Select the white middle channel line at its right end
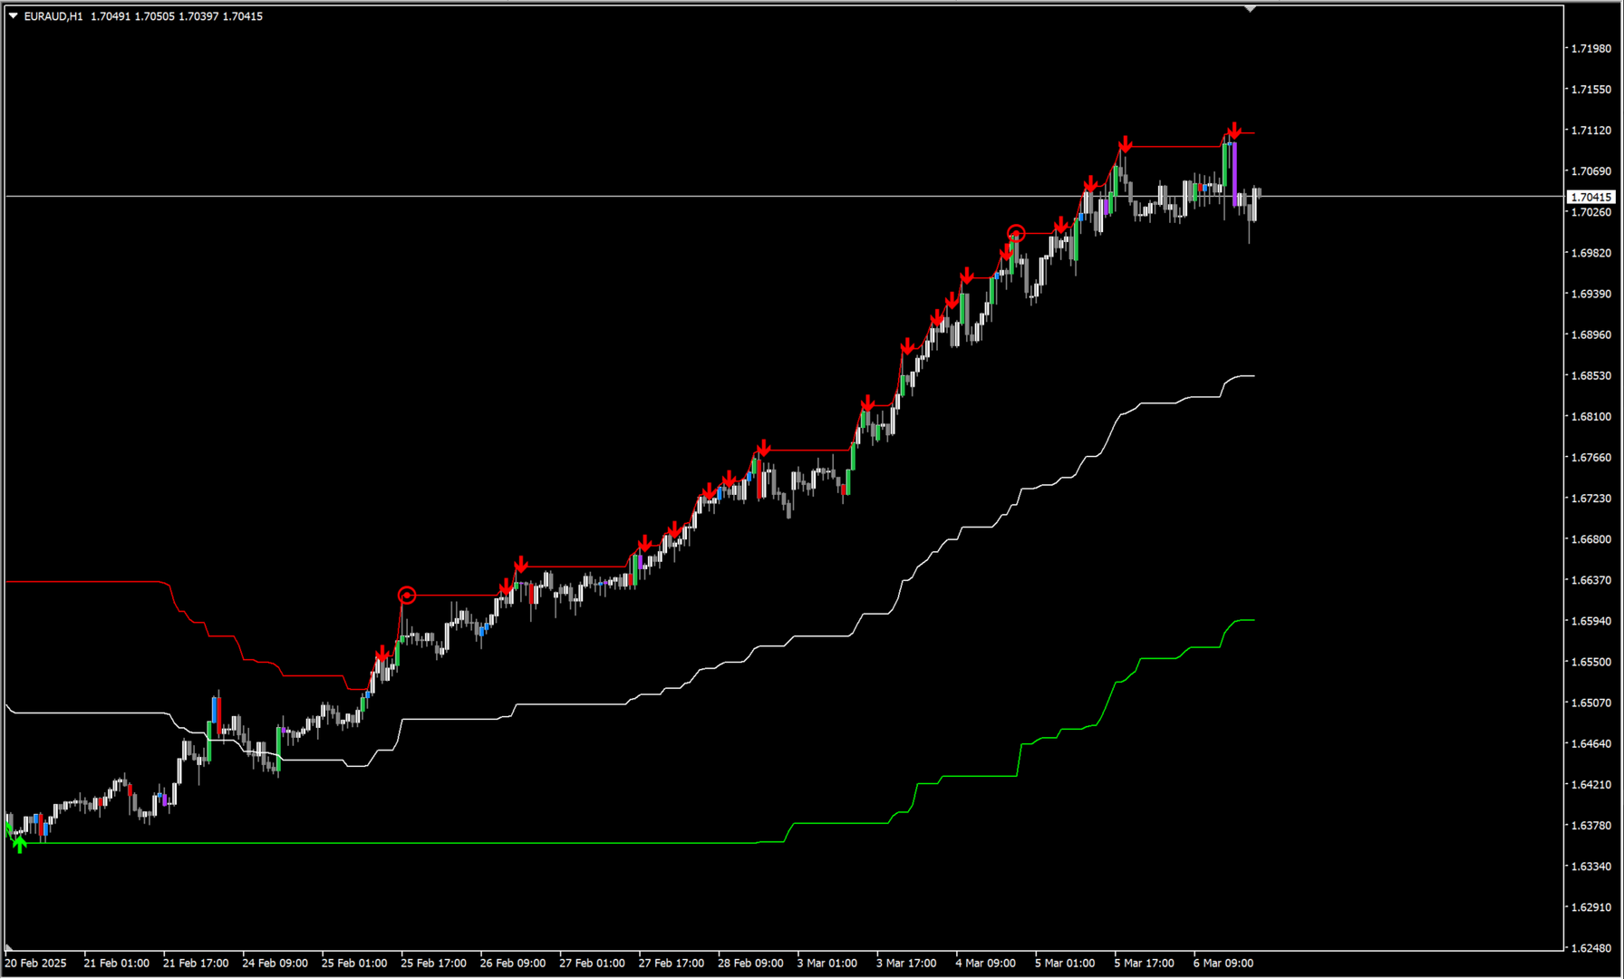This screenshot has width=1624, height=979. click(1251, 375)
